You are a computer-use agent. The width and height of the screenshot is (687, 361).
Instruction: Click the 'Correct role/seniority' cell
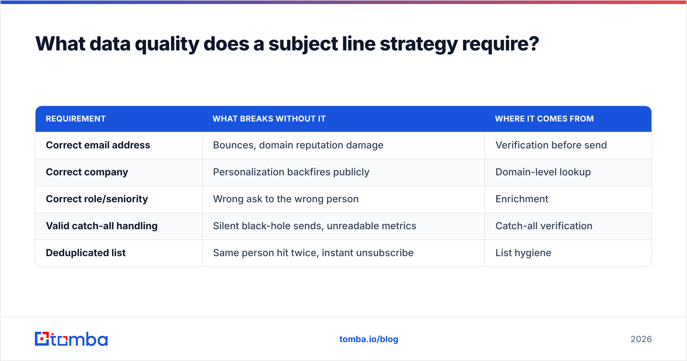[119, 199]
